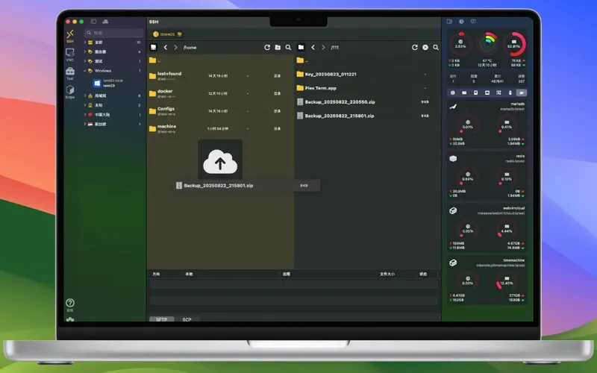This screenshot has width=597, height=373.
Task: Switch to the iStoreOS session tab
Action: tap(167, 34)
